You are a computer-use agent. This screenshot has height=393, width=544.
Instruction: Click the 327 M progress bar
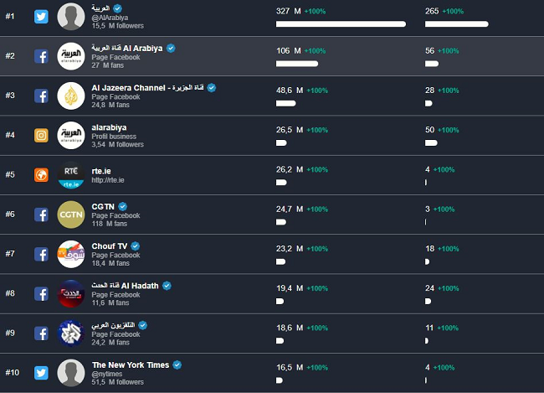341,24
